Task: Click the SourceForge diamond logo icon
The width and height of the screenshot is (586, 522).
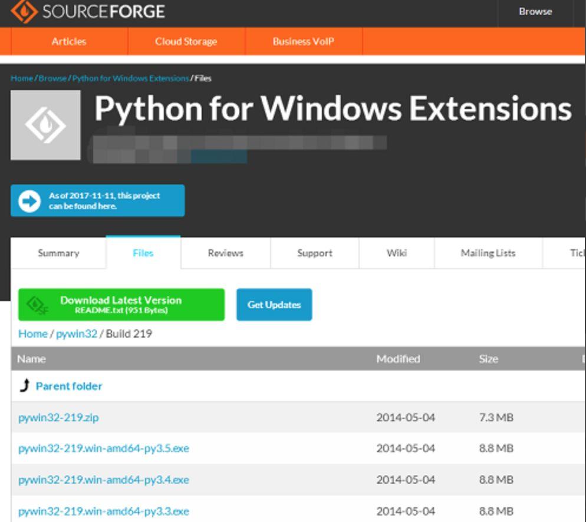Action: coord(24,11)
